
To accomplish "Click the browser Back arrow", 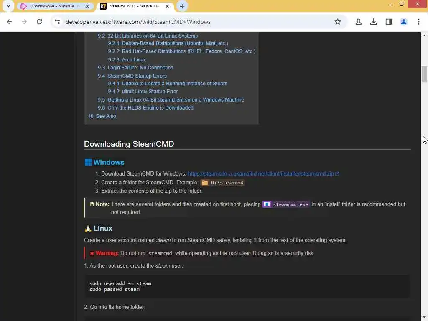I will point(9,22).
